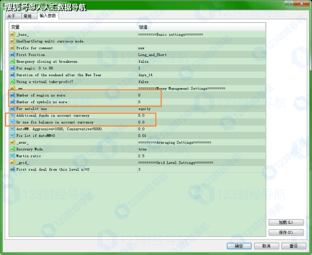
Task: Click the icon beside Duration of the weekend
Action: [12, 75]
